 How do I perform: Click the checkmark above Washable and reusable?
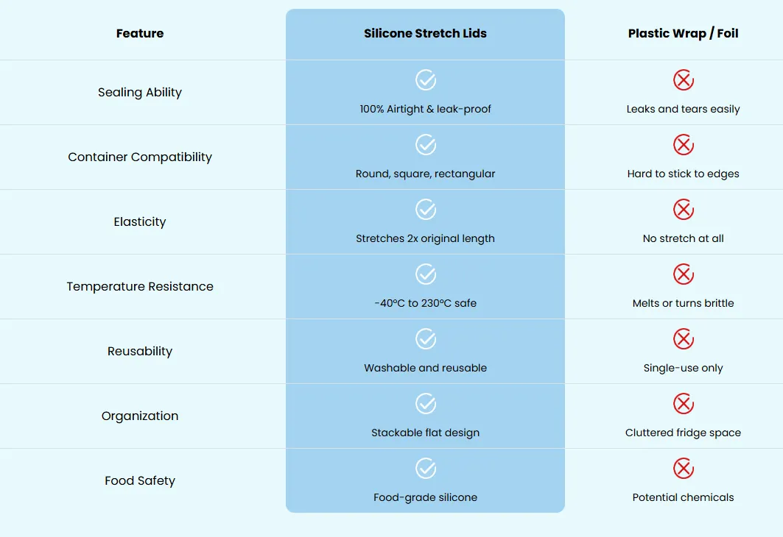(426, 339)
